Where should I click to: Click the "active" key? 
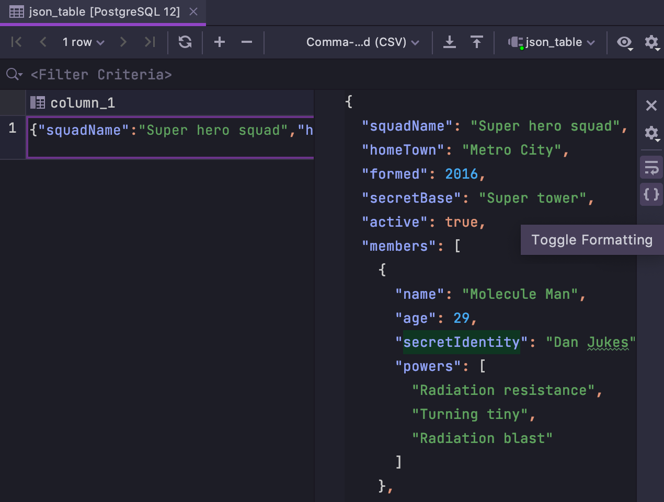point(395,222)
